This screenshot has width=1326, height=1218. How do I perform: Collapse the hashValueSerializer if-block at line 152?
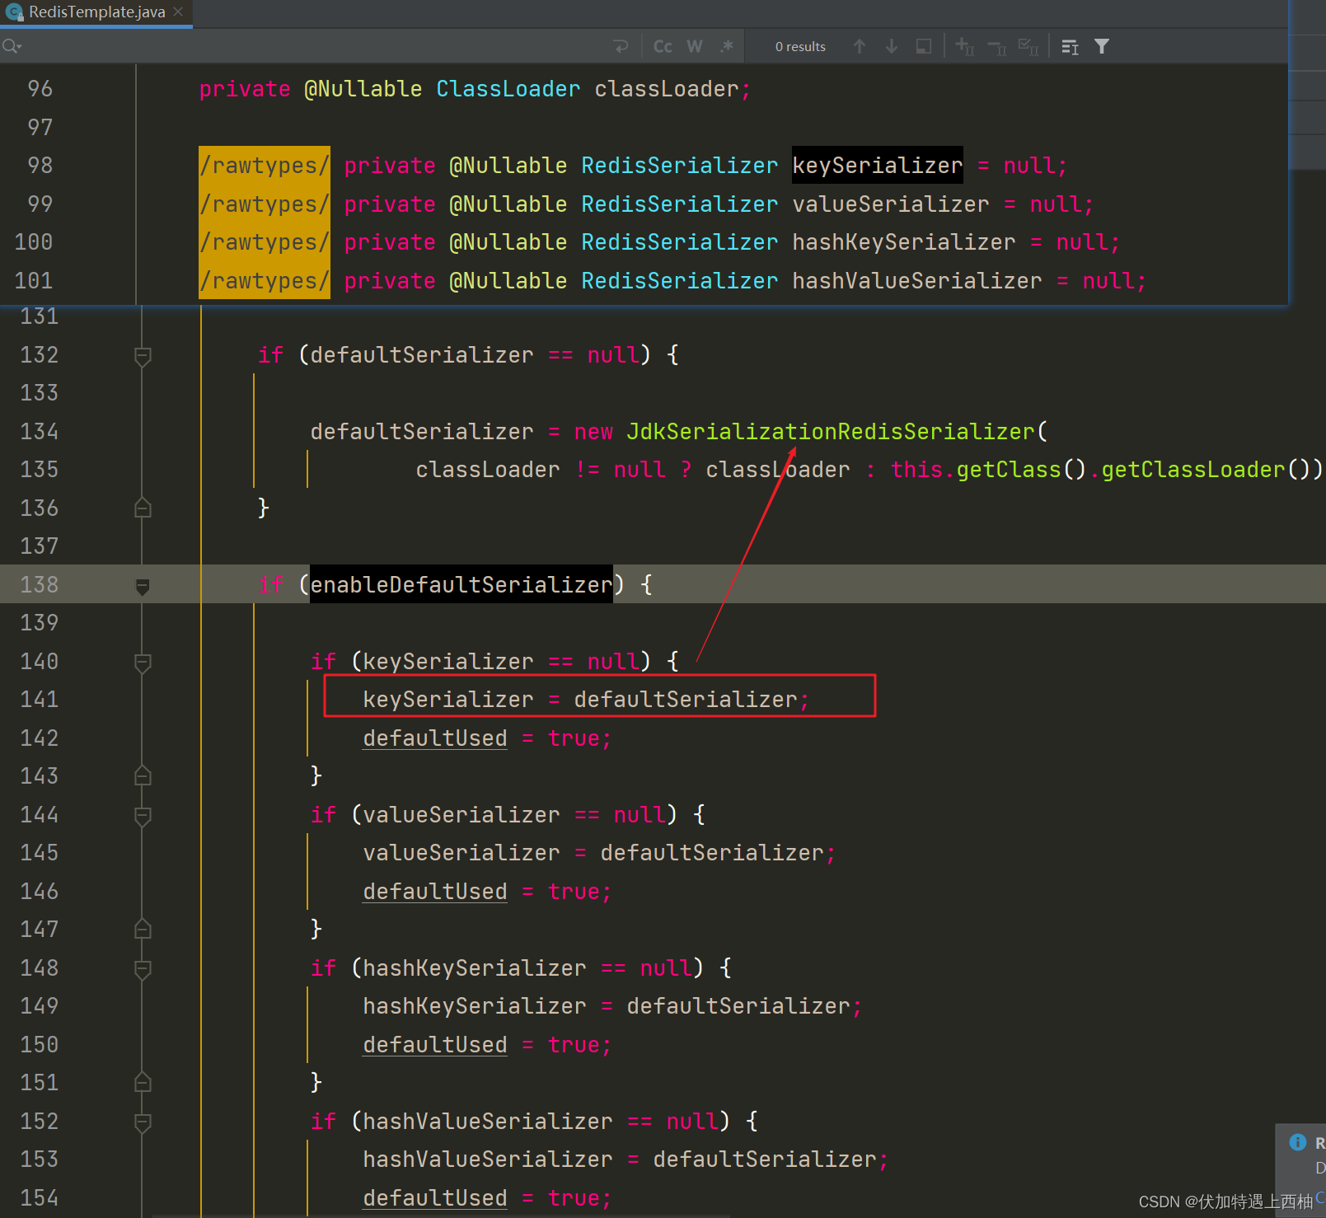143,1122
